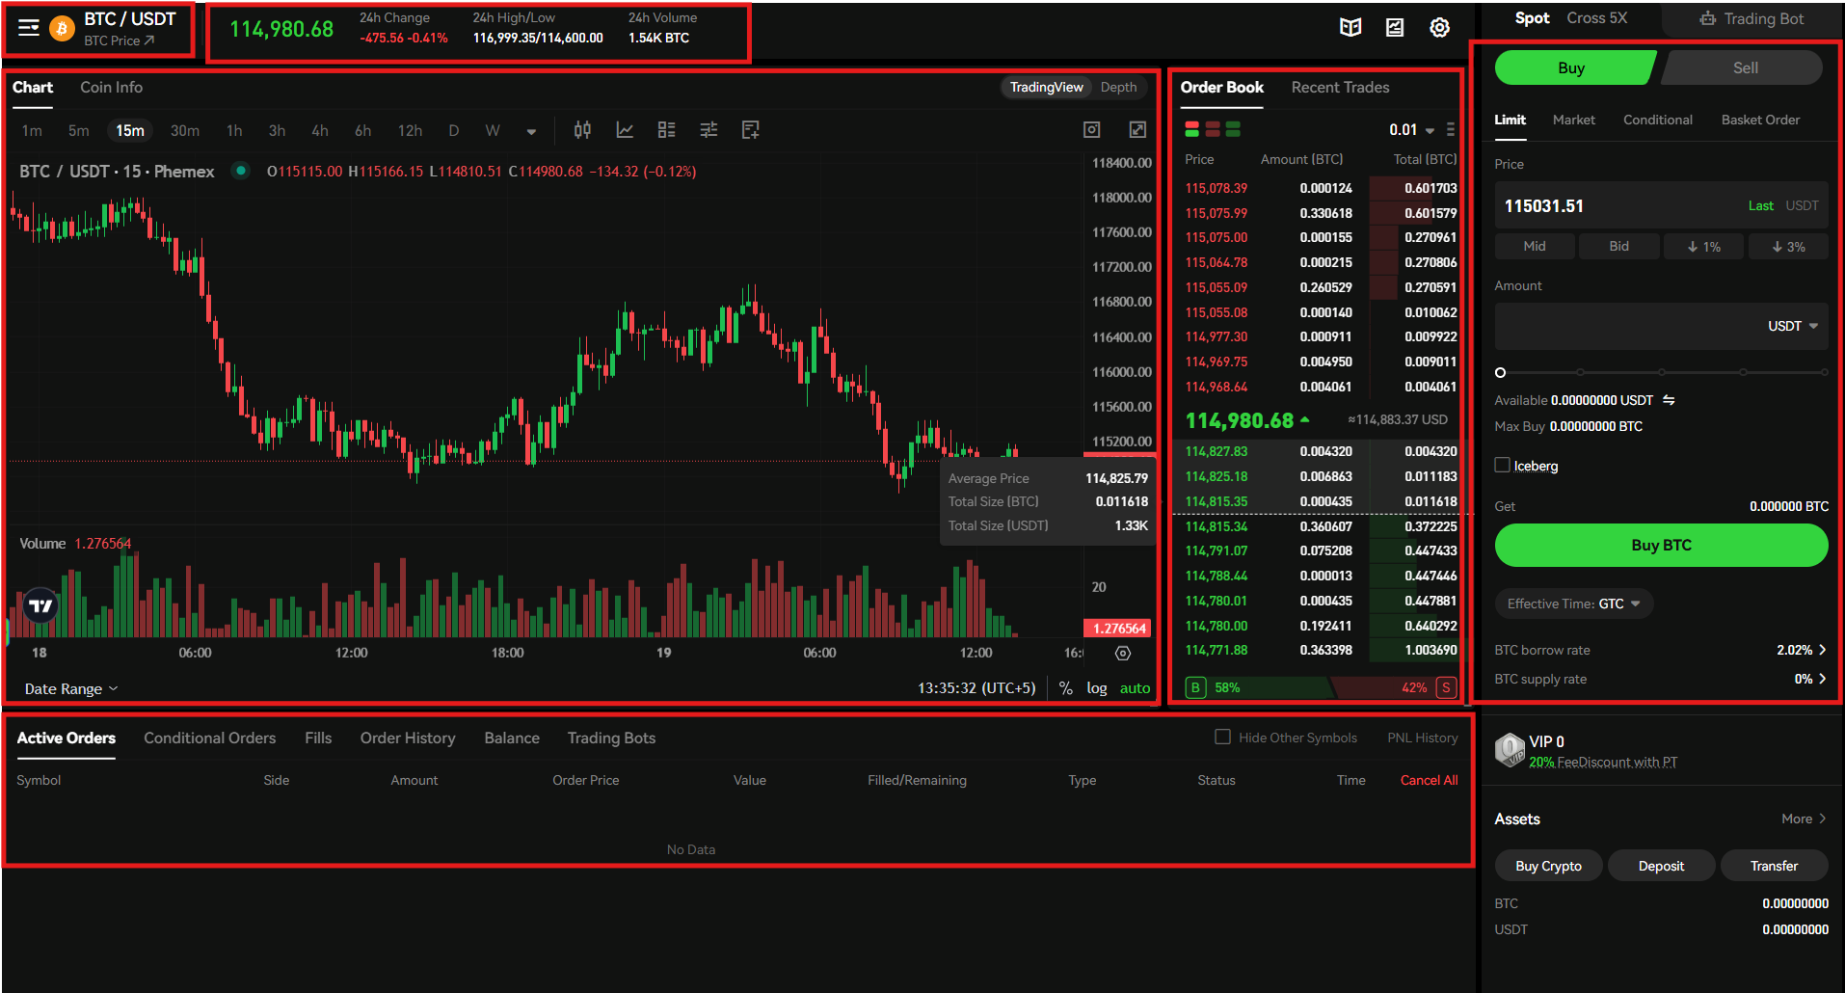Check Hide Other Symbols in the orders panel

point(1222,737)
